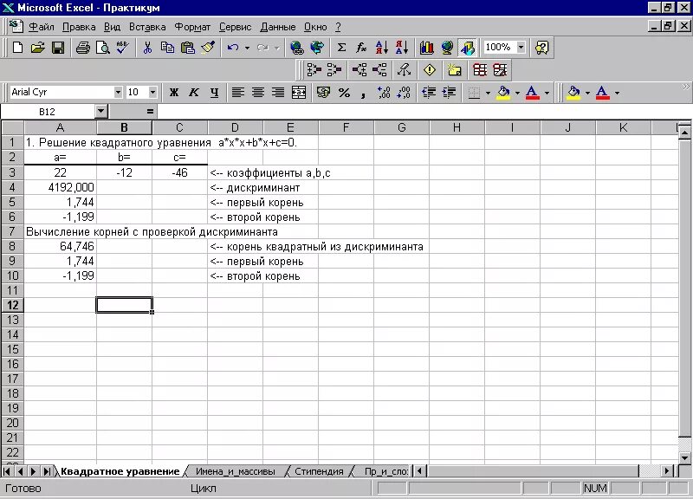The image size is (693, 499).
Task: Go to last sheet tab arrow
Action: pyautogui.click(x=47, y=471)
